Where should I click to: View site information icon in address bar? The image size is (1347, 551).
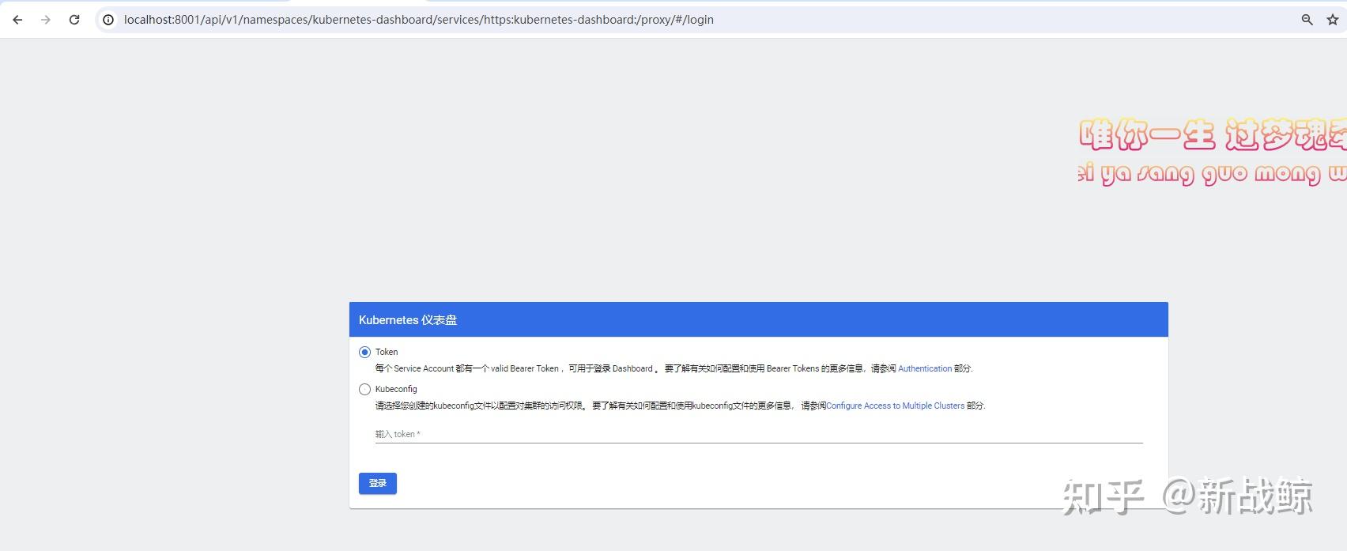tap(108, 20)
